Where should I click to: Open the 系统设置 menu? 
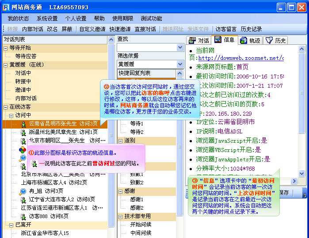[x=47, y=19]
